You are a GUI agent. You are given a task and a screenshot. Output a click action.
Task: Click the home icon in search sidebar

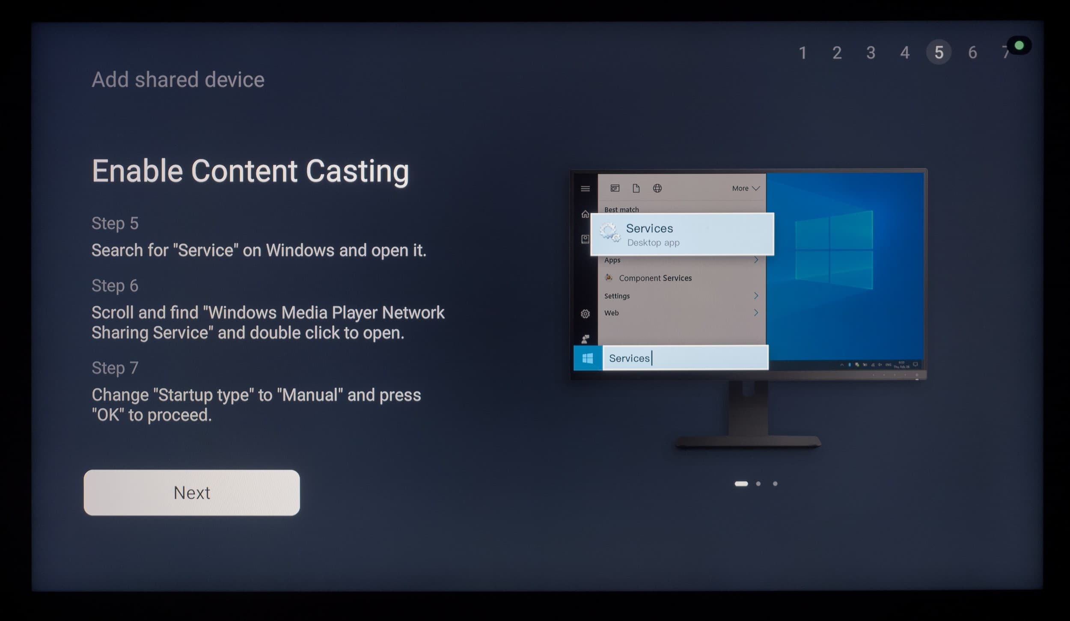pyautogui.click(x=585, y=214)
